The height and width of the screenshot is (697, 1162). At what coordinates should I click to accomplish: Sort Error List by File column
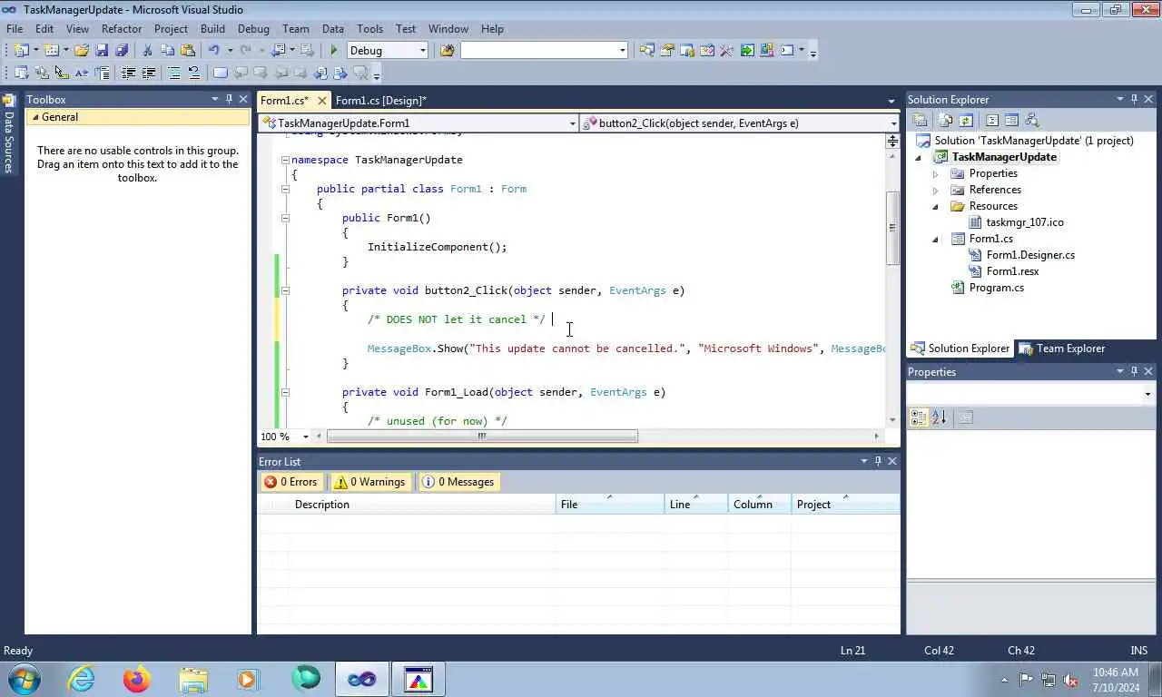click(x=610, y=505)
